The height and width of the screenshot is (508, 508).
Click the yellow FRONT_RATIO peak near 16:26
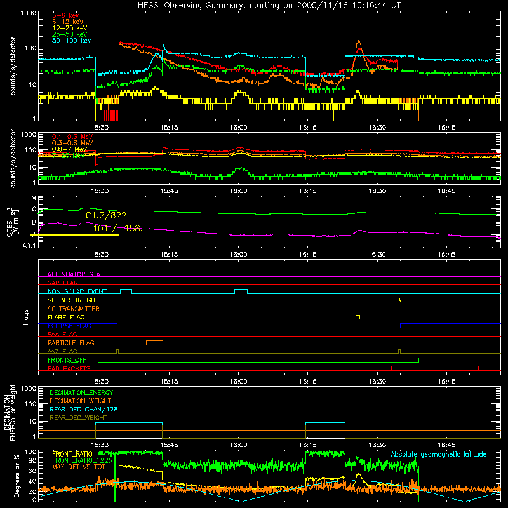click(x=358, y=475)
